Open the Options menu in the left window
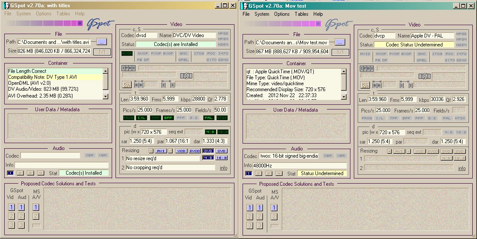Image resolution: width=477 pixels, height=239 pixels. (43, 14)
